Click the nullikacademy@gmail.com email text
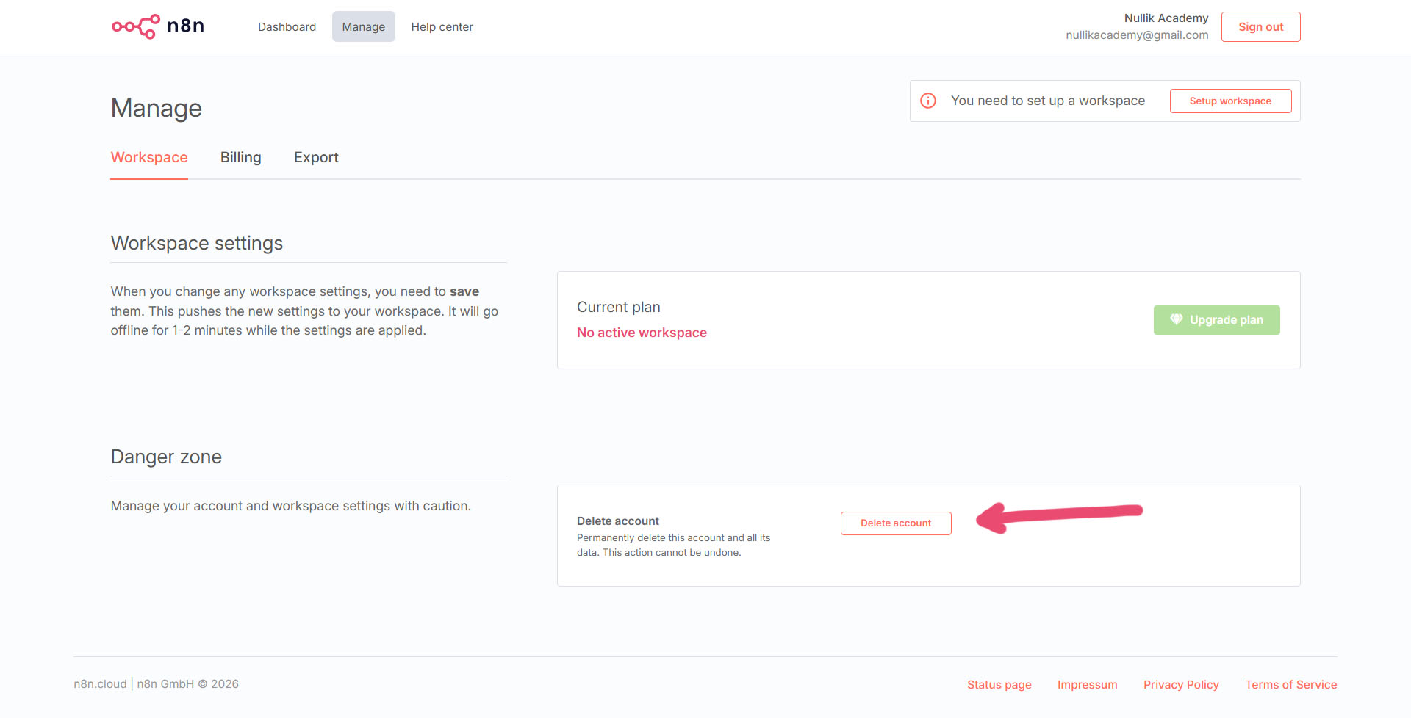The image size is (1411, 718). [1137, 35]
